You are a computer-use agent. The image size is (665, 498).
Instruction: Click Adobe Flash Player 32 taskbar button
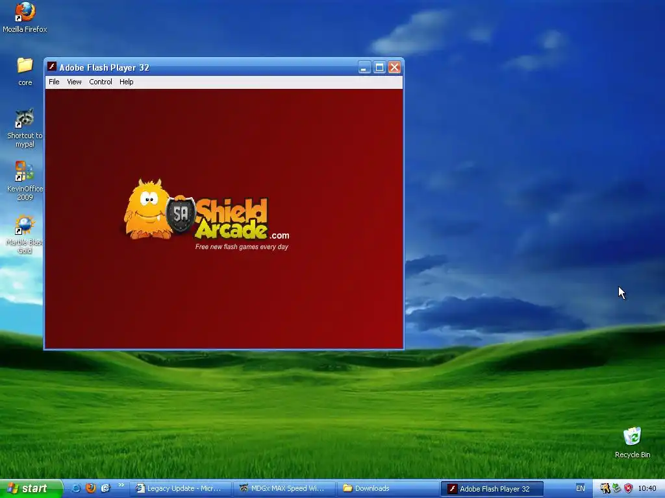pyautogui.click(x=492, y=489)
